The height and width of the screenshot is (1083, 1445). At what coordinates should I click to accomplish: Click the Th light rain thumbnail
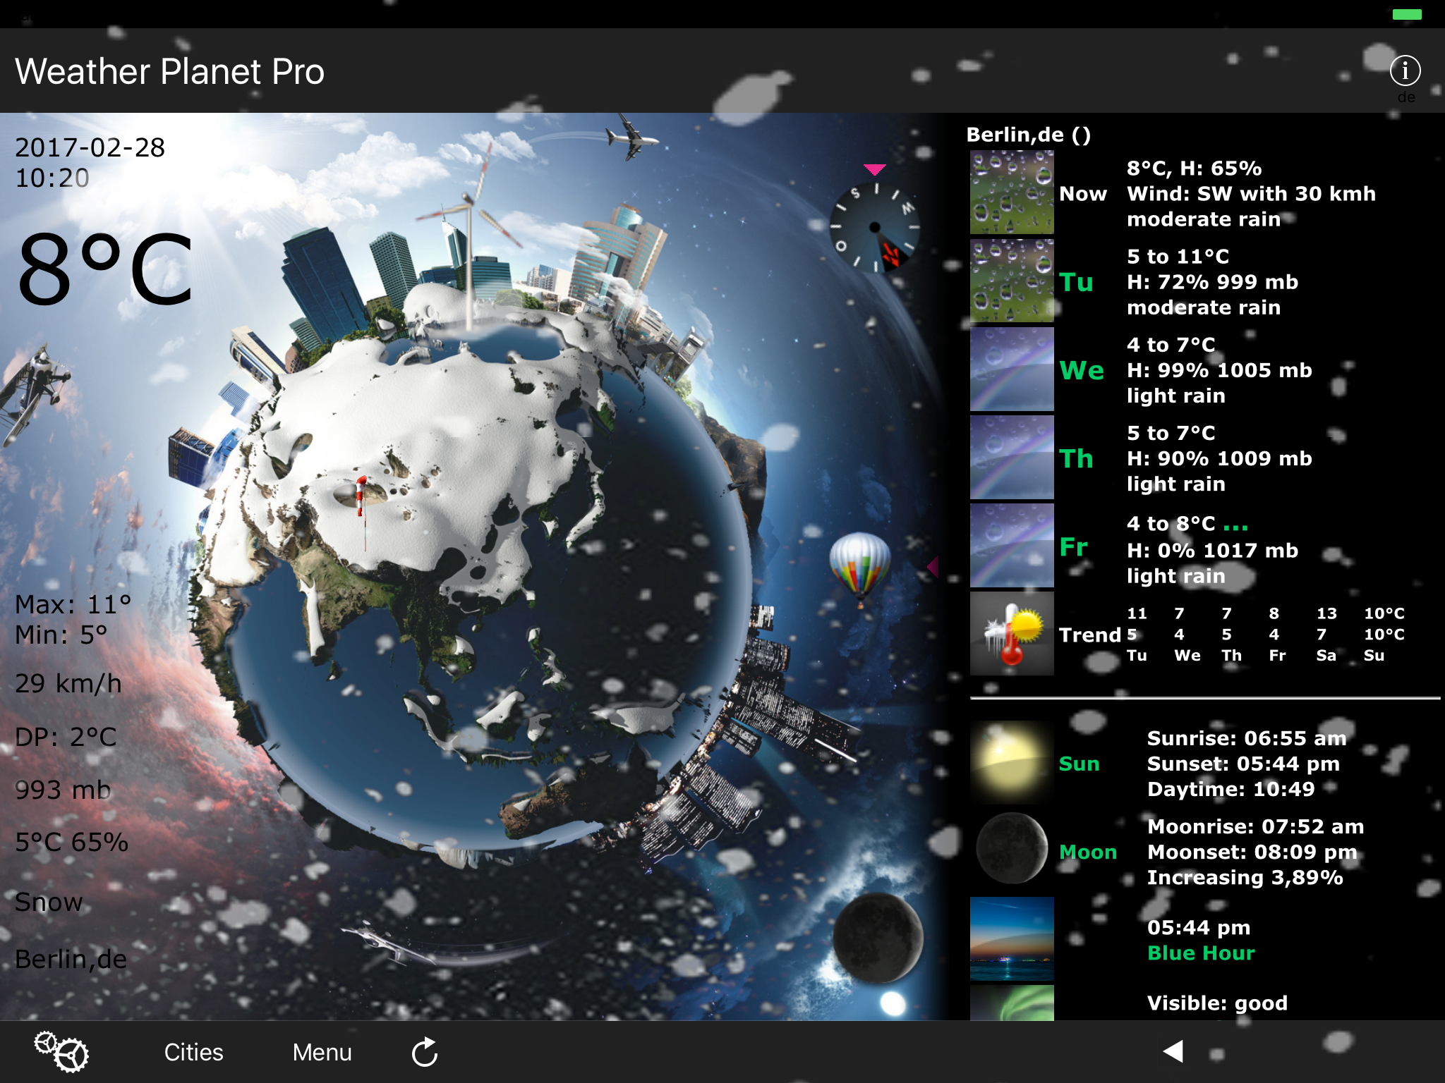(x=1011, y=458)
